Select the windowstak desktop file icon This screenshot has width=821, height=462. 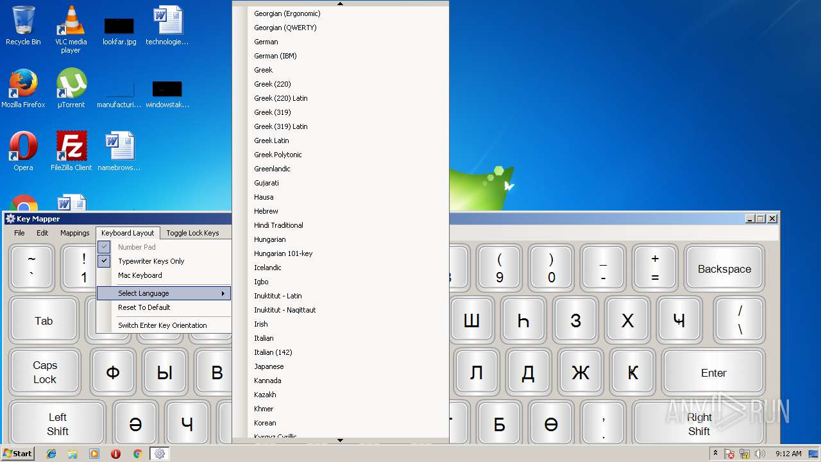(x=167, y=94)
